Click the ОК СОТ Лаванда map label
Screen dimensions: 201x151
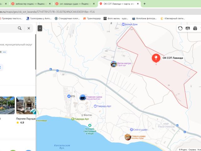173,58
